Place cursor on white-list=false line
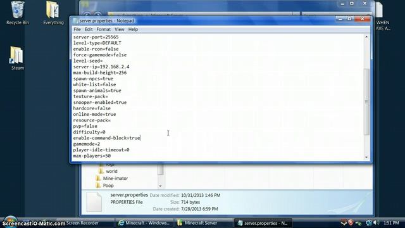 [94, 84]
